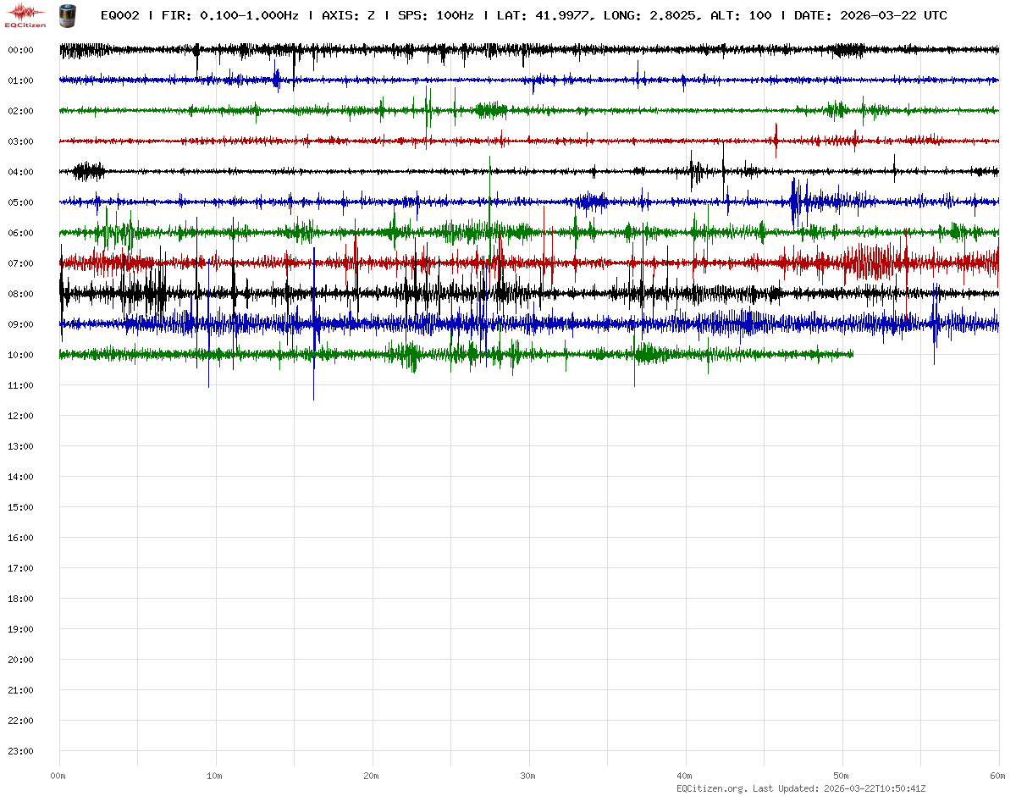Click the EQCitizen logo in the corner
Image resolution: width=1016 pixels, height=796 pixels.
point(26,15)
